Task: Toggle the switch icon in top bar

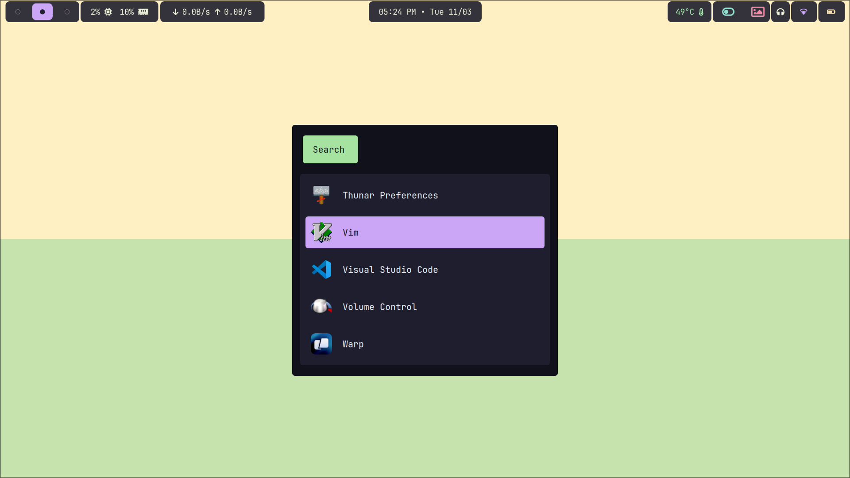Action: (728, 12)
